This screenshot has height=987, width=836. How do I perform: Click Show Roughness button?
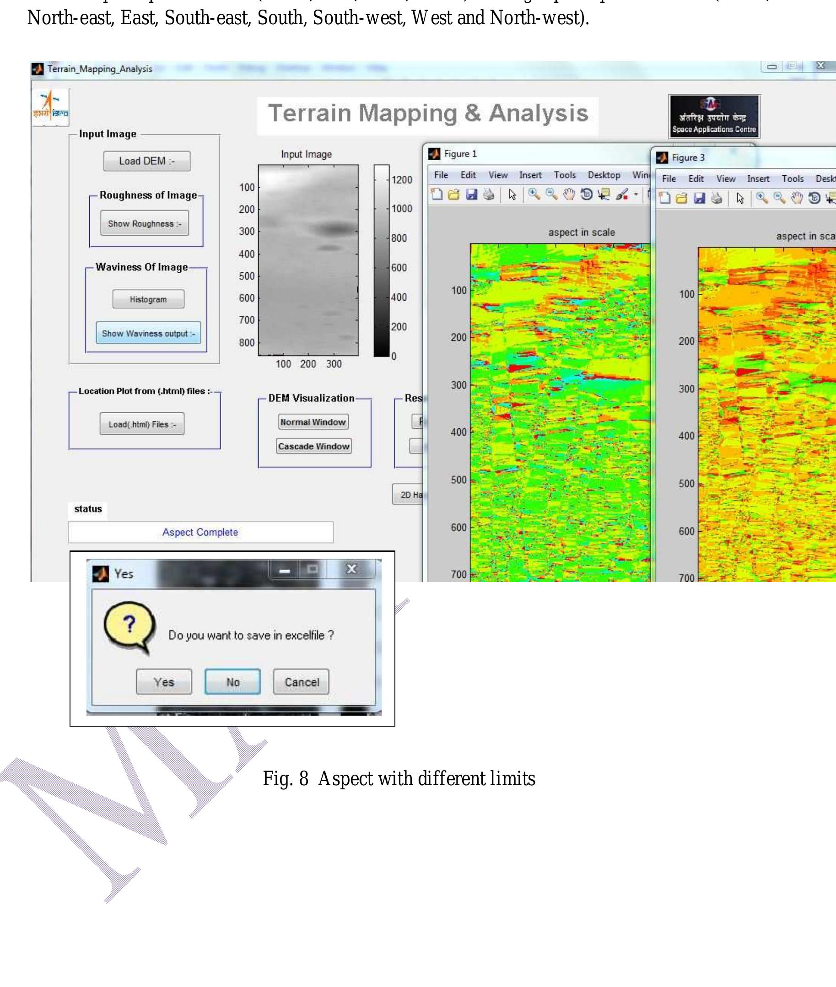(x=145, y=223)
